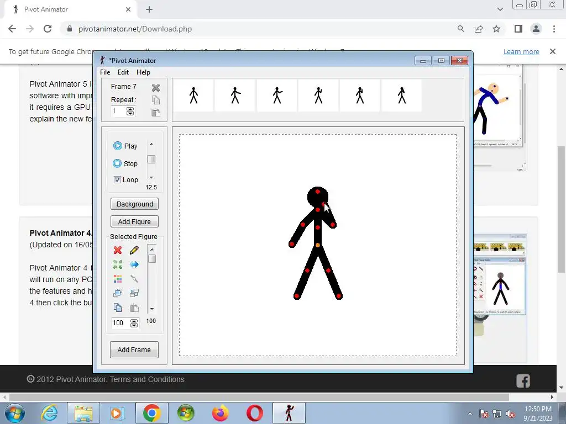Paste figure in Selected Figure panel
This screenshot has height=424, width=566.
pyautogui.click(x=134, y=308)
